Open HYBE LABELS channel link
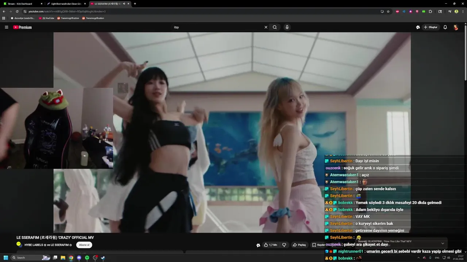This screenshot has width=467, height=262. pos(34,245)
